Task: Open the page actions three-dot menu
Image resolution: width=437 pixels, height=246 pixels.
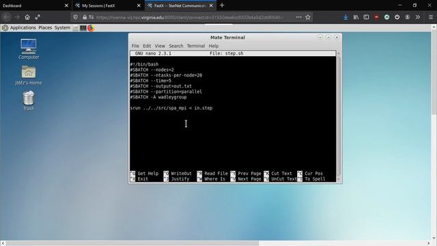Action: pyautogui.click(x=299, y=17)
